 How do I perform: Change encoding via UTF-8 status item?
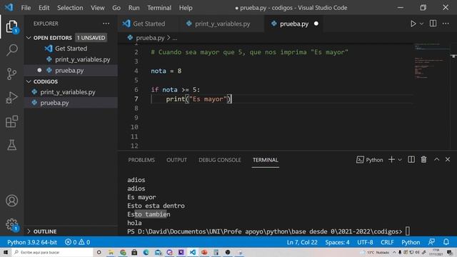coord(365,242)
